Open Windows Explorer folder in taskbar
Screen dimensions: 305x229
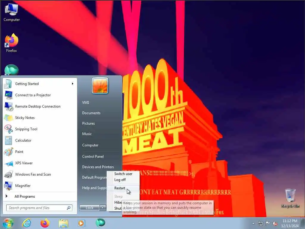pyautogui.click(x=63, y=223)
